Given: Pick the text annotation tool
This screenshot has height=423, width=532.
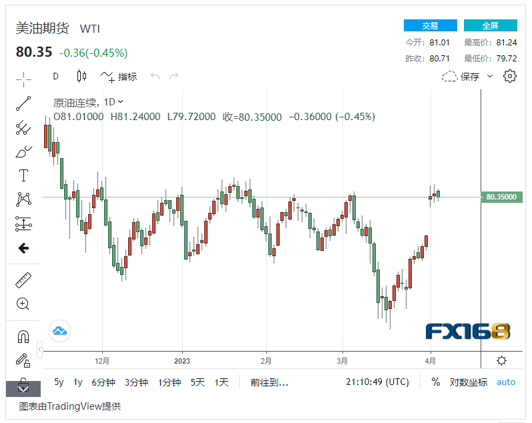Looking at the screenshot, I should coord(23,175).
